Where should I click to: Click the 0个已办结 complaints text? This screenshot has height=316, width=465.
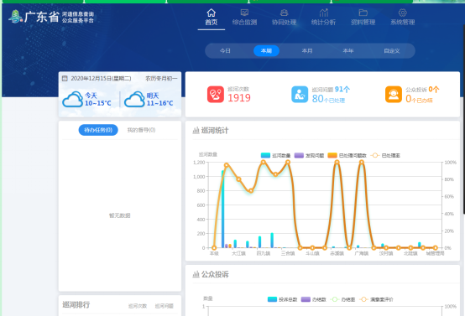(x=419, y=99)
